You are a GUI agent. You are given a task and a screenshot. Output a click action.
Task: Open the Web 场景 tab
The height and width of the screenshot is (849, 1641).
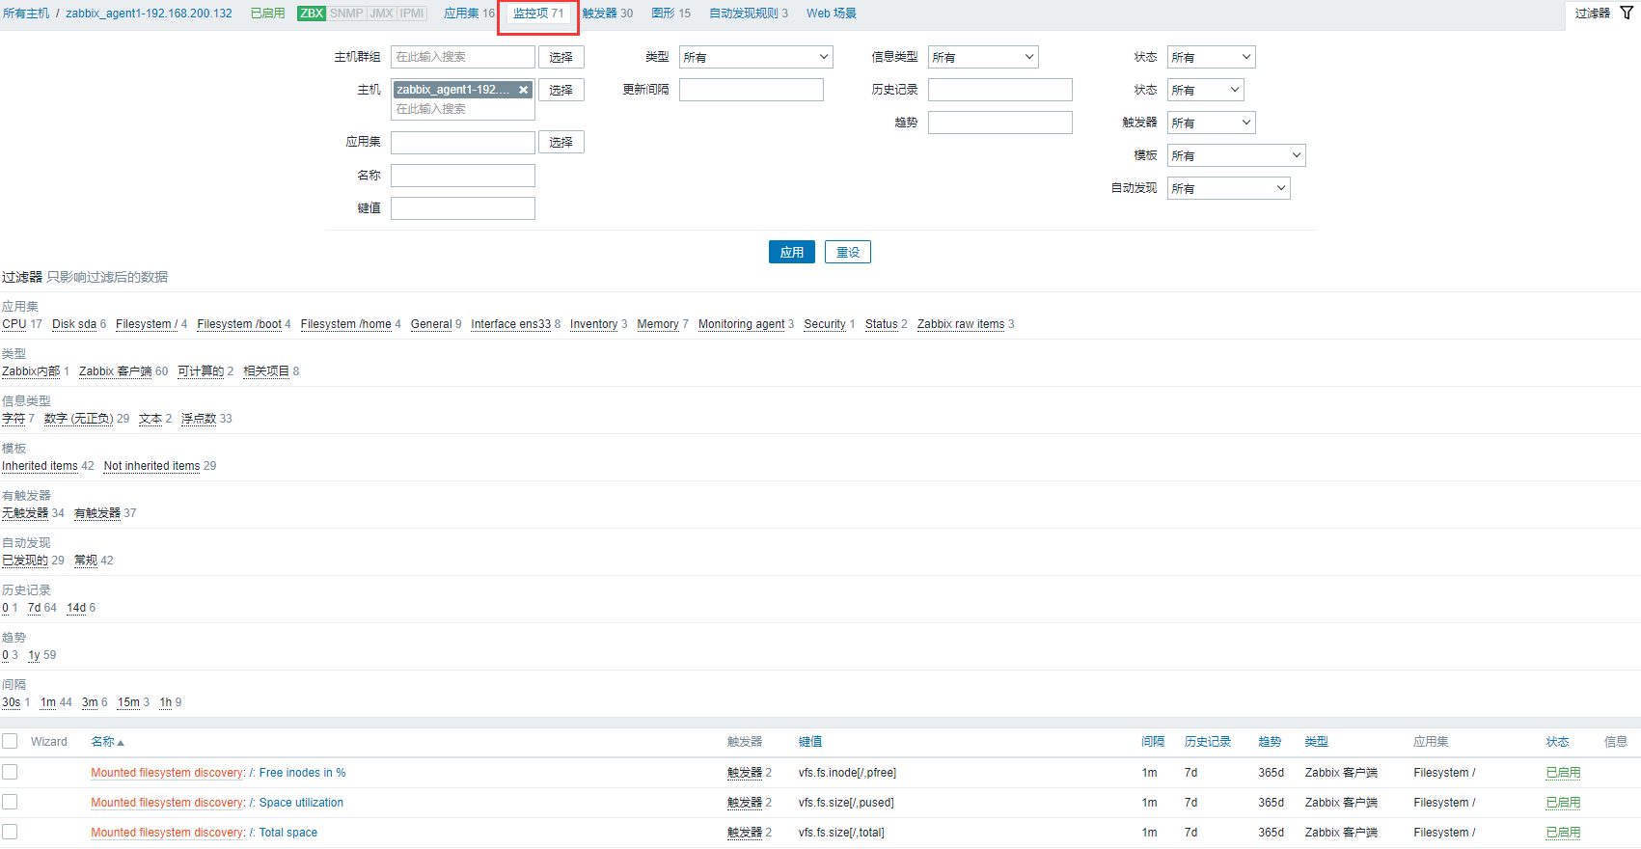tap(832, 14)
